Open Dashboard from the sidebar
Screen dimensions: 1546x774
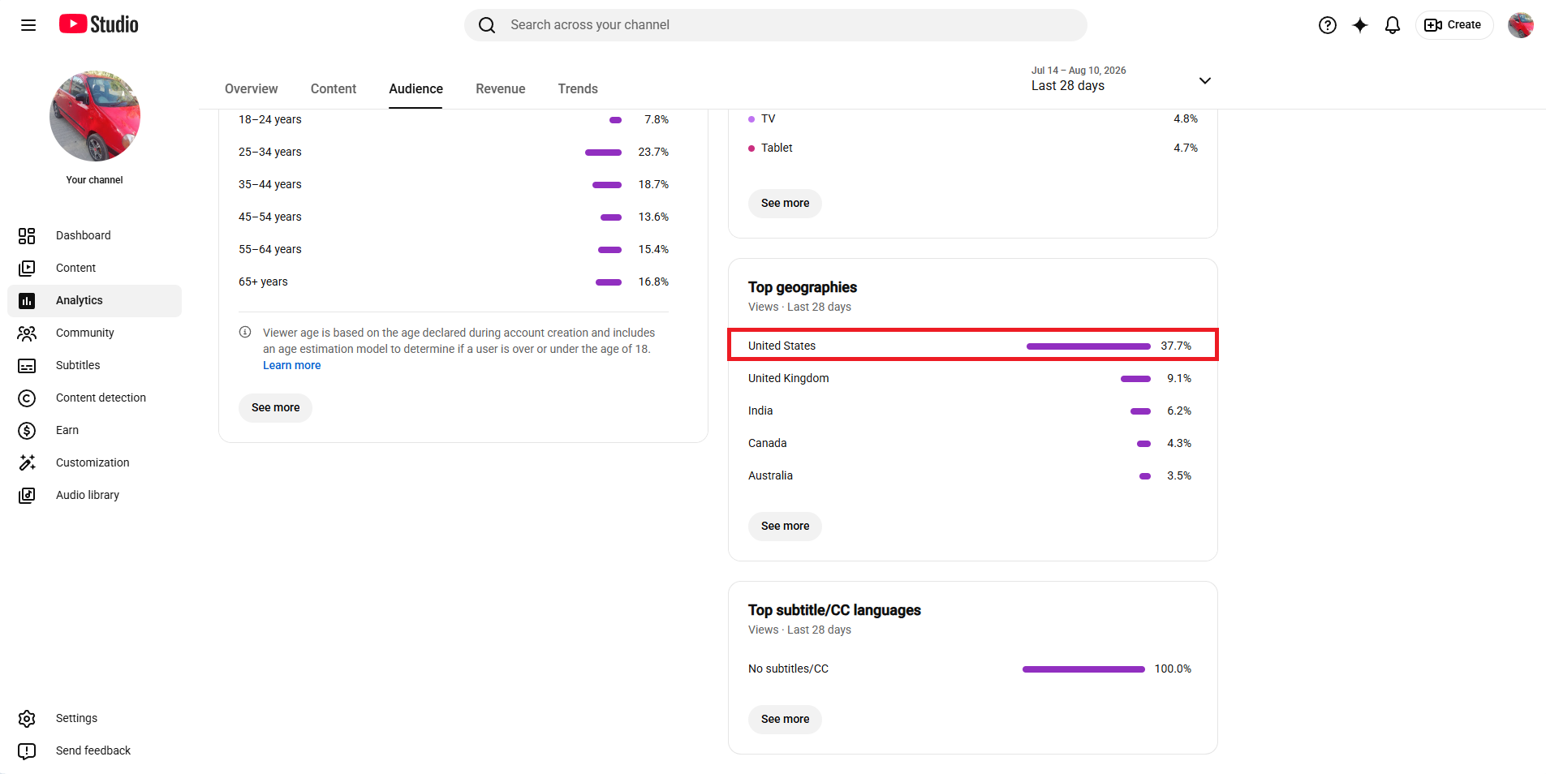94,235
